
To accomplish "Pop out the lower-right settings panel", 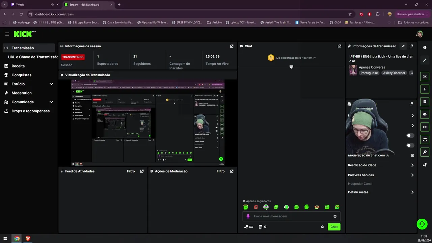I will [411, 104].
